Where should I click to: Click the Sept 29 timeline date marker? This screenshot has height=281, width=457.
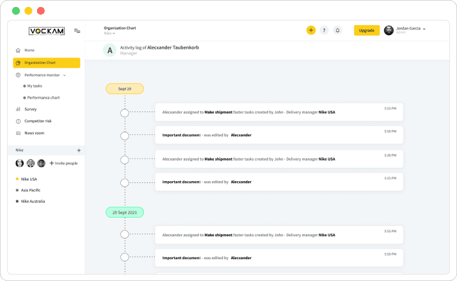(125, 89)
